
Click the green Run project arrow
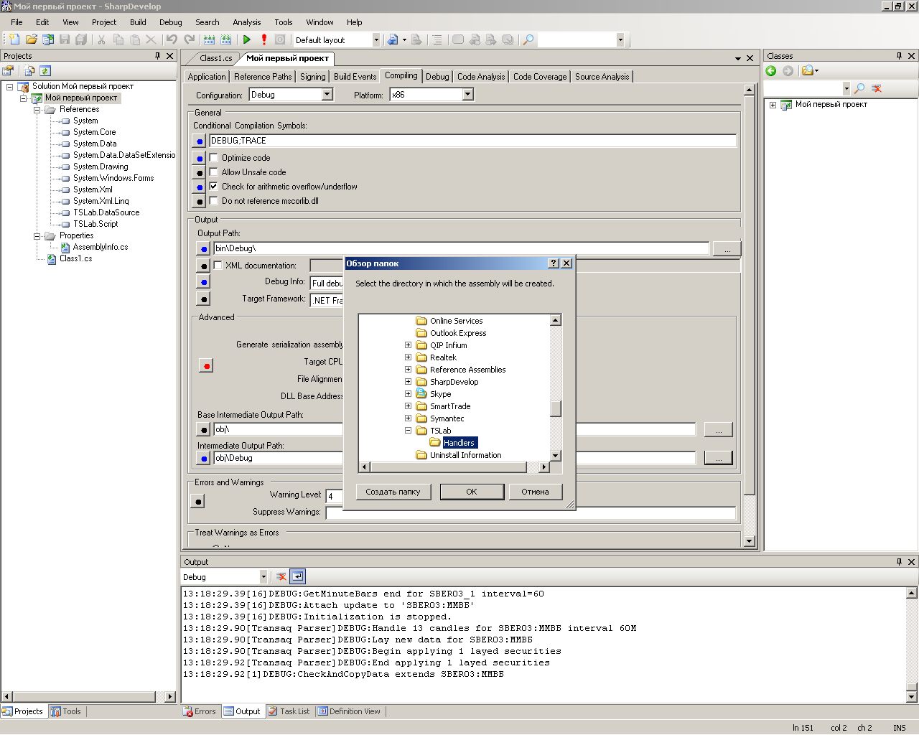(x=247, y=40)
